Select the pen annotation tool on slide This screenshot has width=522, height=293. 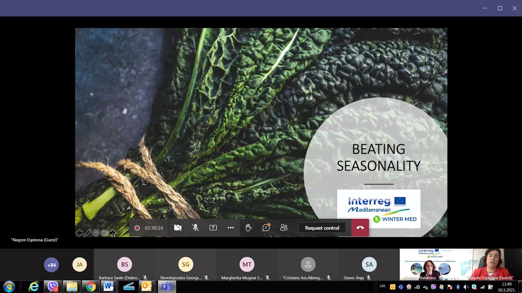pos(88,233)
